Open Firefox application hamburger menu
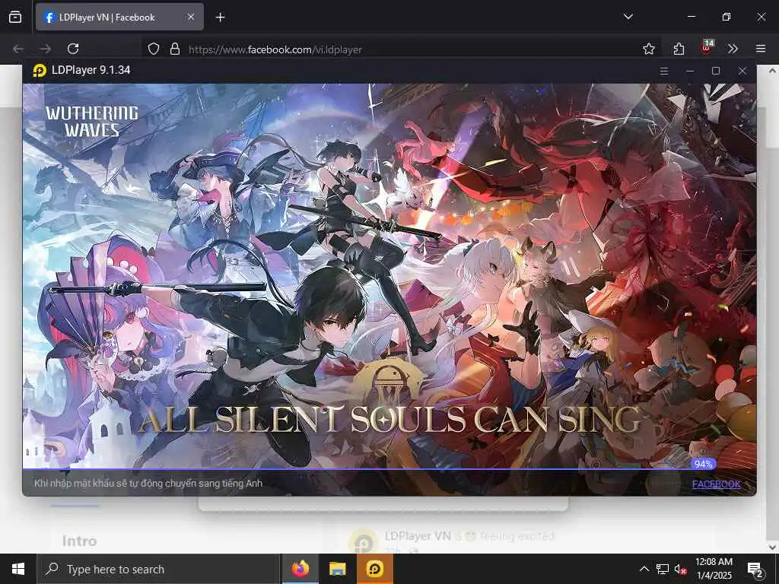 pos(761,49)
